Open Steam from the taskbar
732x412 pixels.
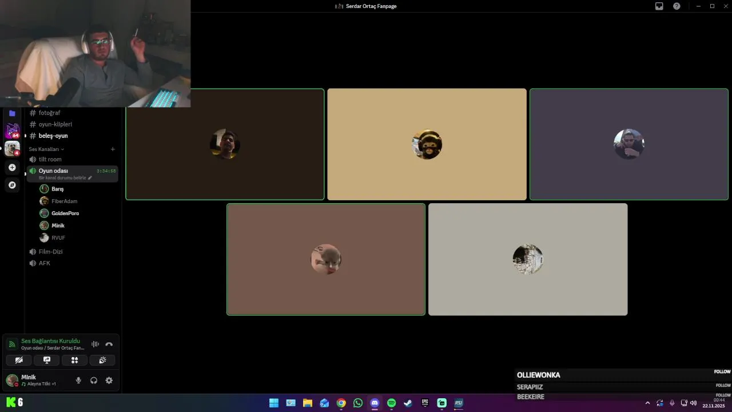[408, 403]
